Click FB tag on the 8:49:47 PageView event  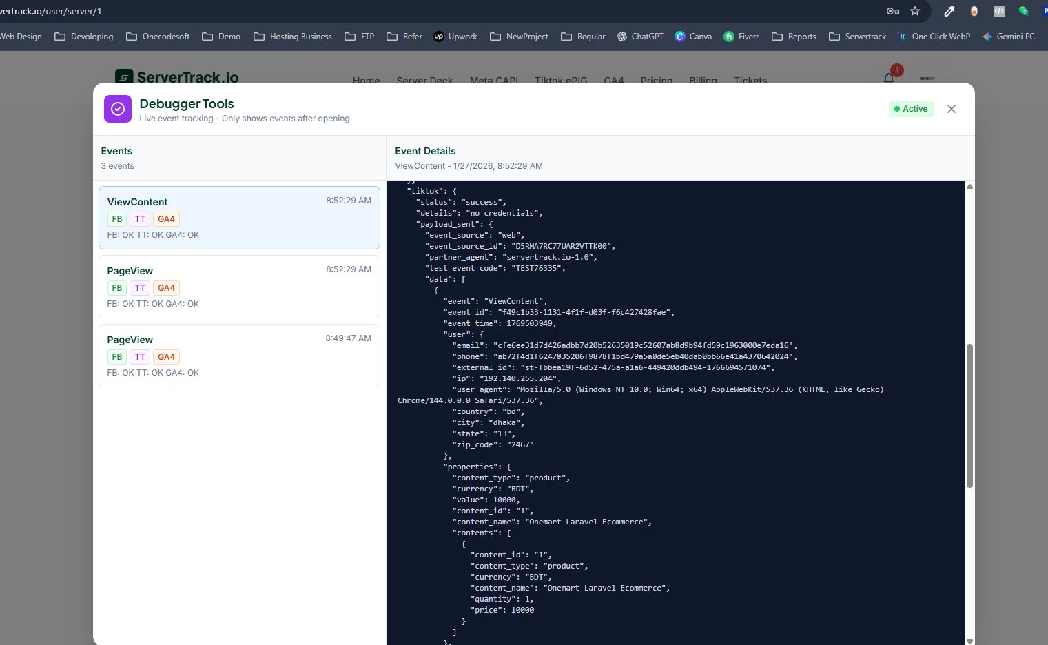[117, 357]
